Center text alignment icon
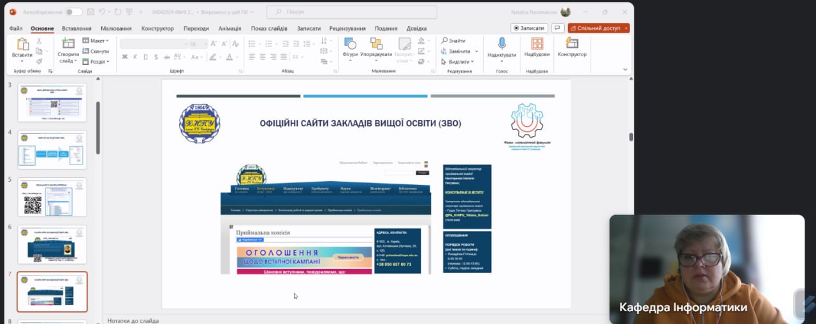Viewport: 816px width, 324px height. (263, 57)
